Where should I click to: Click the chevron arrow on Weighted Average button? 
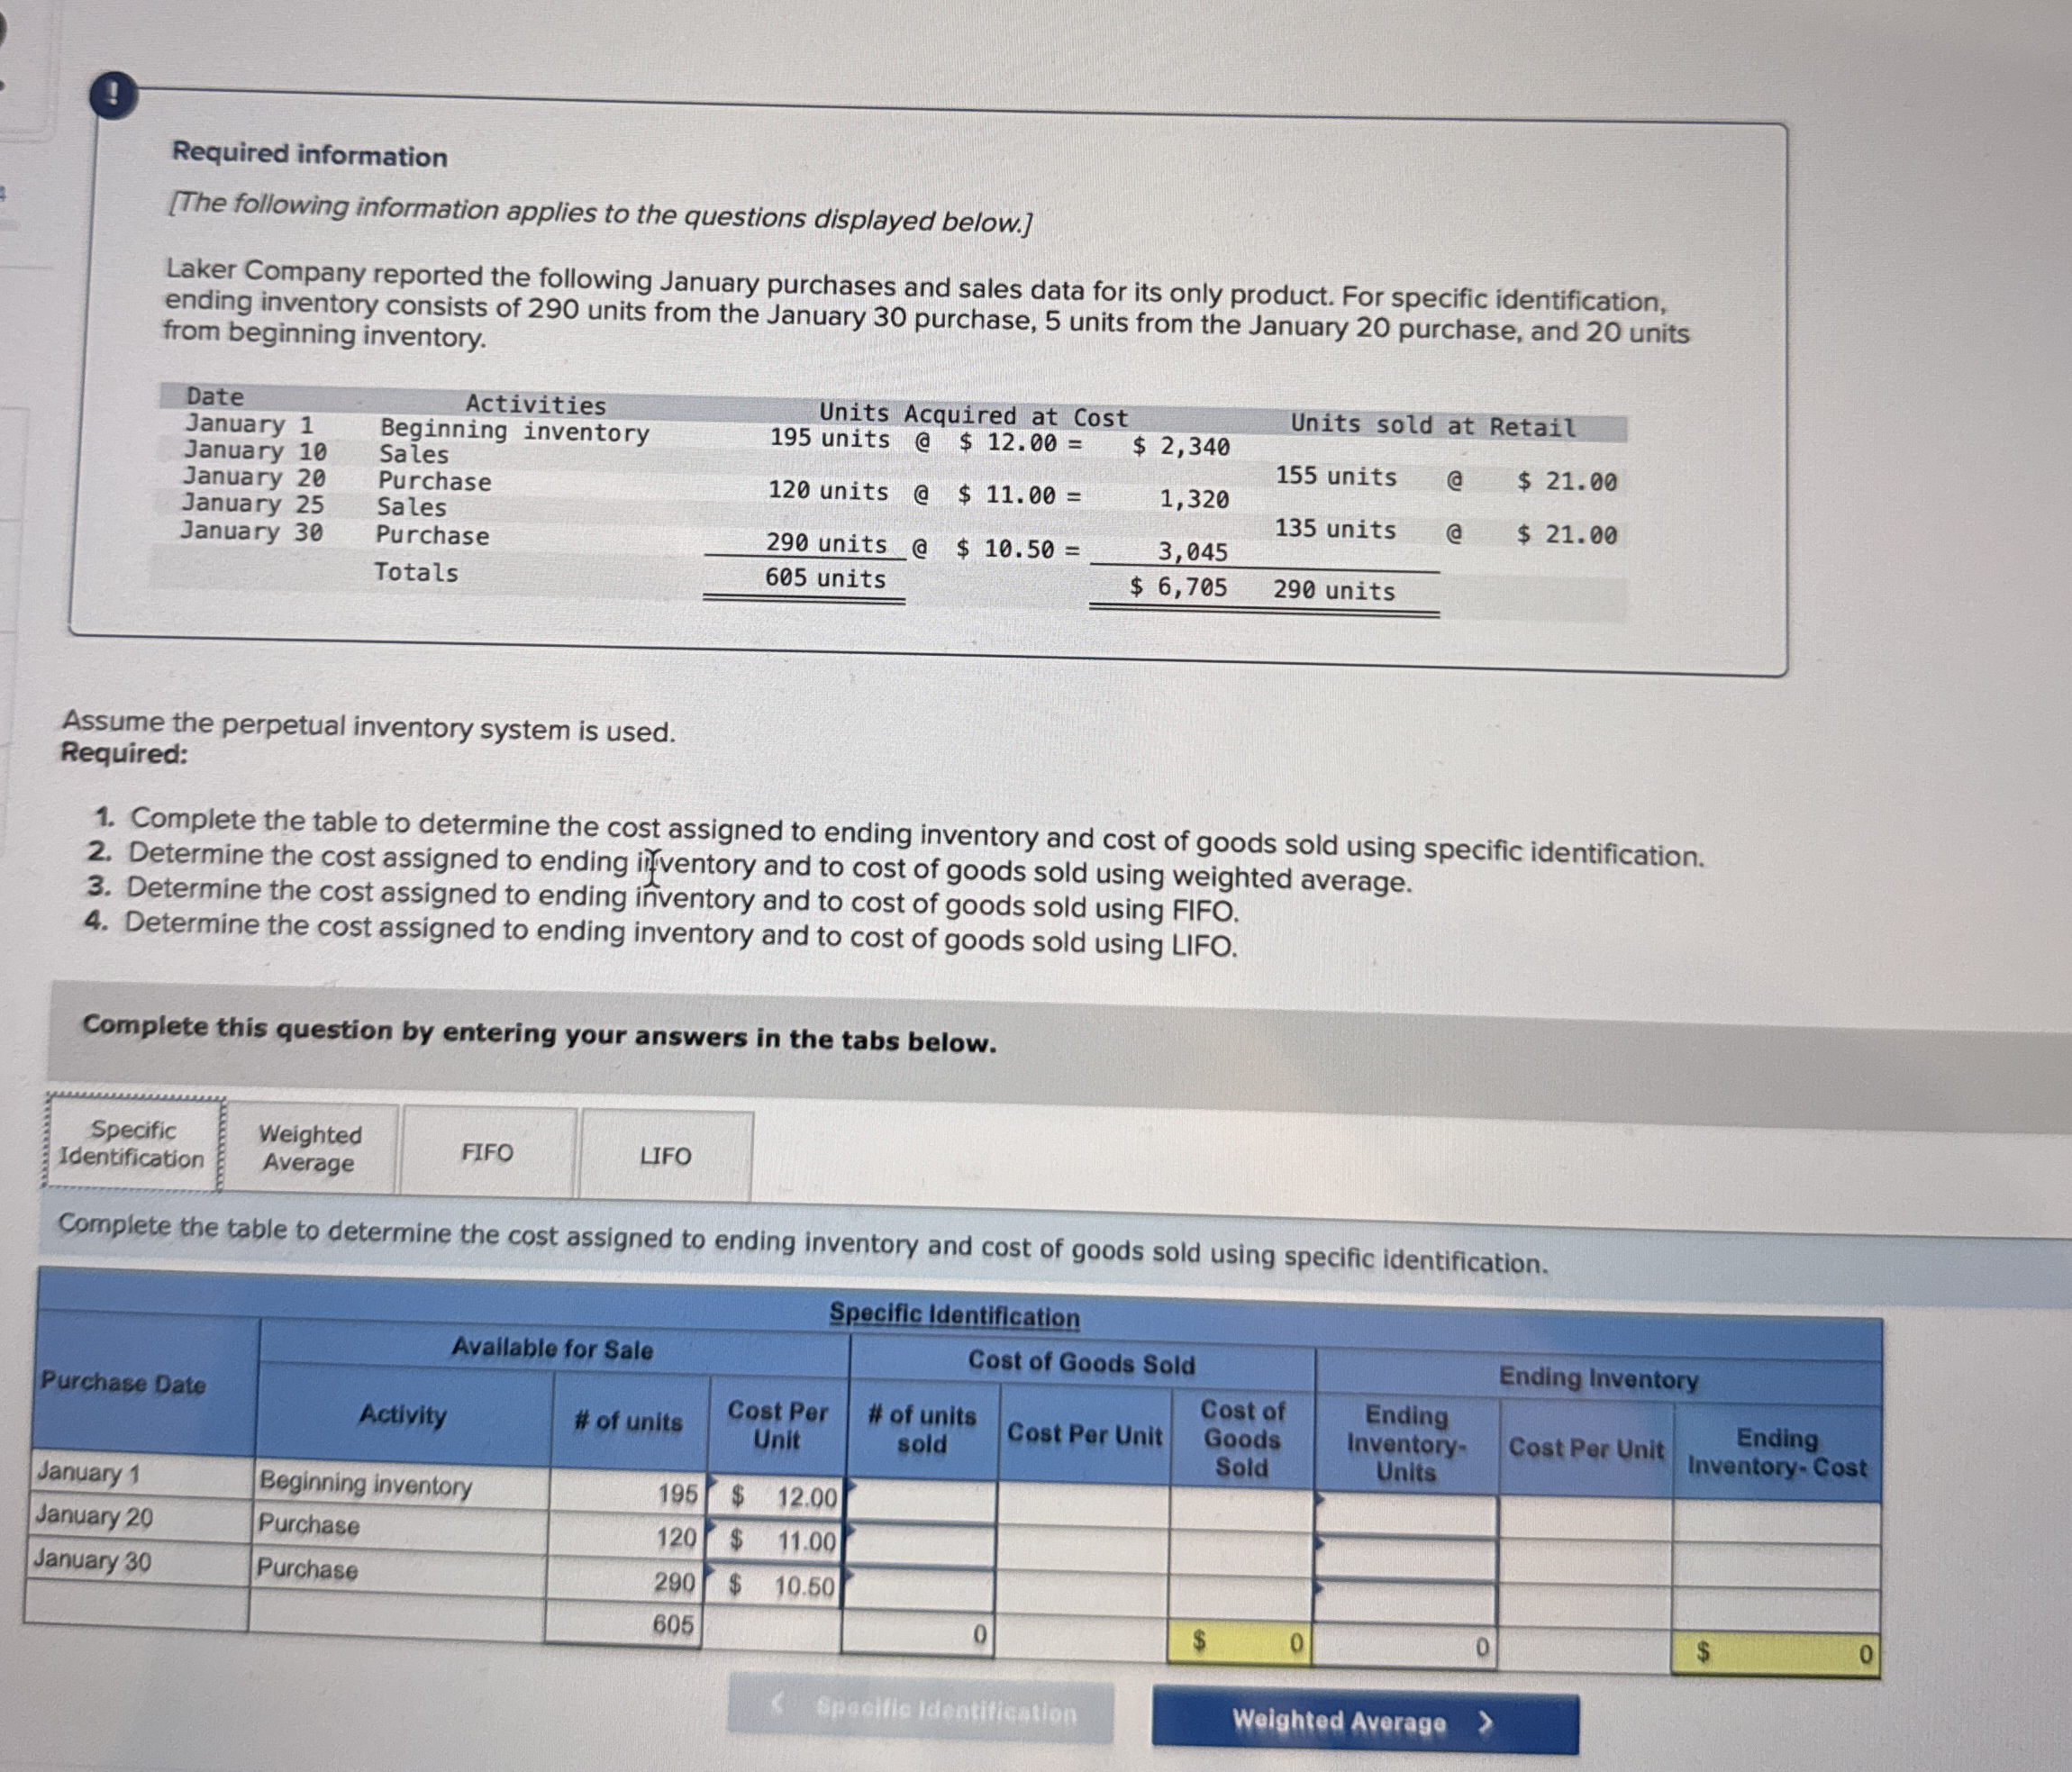click(1485, 1722)
